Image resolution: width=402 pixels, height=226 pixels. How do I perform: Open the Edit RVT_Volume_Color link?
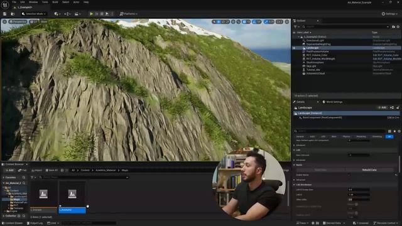(386, 55)
